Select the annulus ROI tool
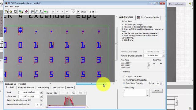The image size is (196, 110). (x=78, y=12)
